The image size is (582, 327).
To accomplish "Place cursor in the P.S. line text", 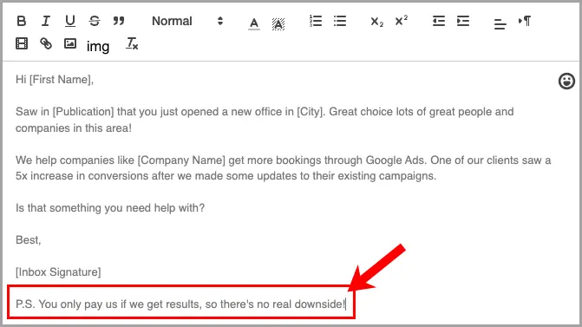I will (180, 304).
